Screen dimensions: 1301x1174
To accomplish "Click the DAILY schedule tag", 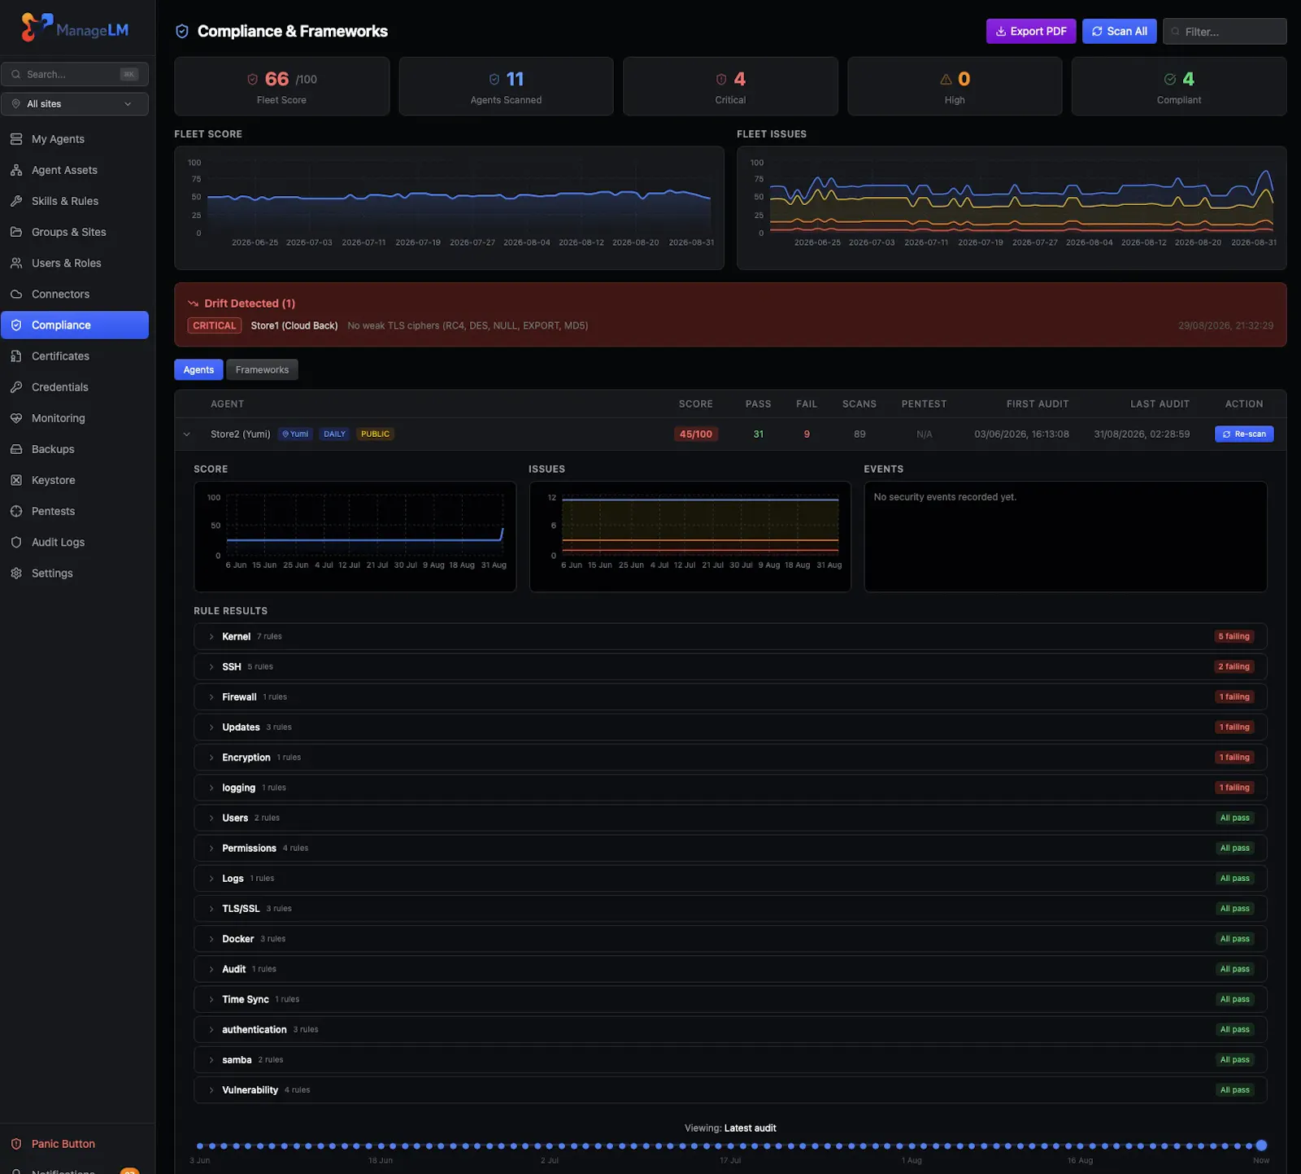I will point(335,434).
